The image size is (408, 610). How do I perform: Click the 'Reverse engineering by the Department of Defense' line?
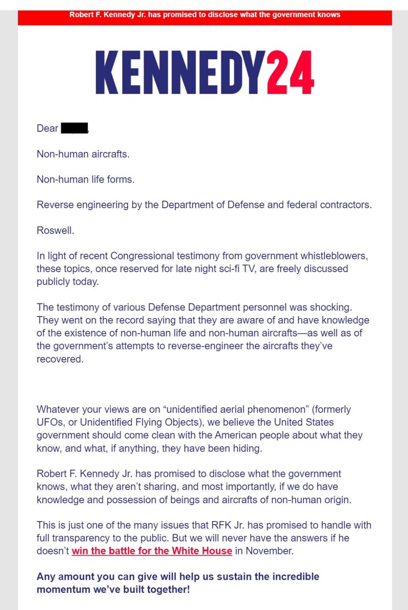pos(204,205)
